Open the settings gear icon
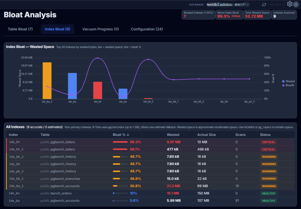 tap(290, 4)
